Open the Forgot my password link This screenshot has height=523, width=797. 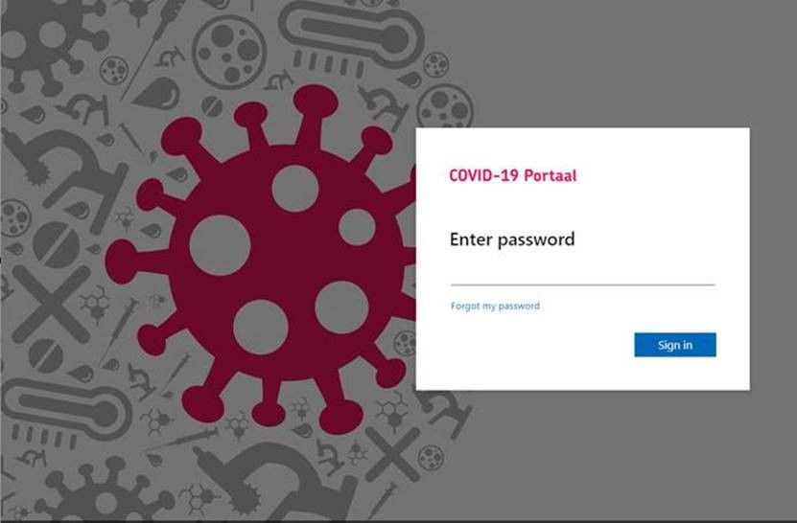(495, 306)
